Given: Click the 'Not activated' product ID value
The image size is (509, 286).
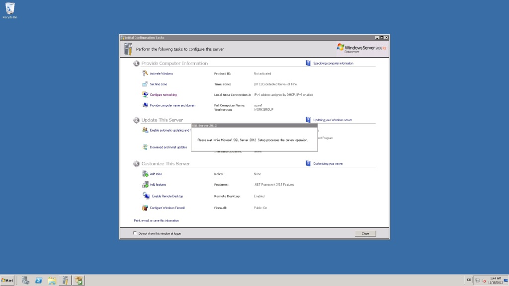Looking at the screenshot, I should pos(262,73).
